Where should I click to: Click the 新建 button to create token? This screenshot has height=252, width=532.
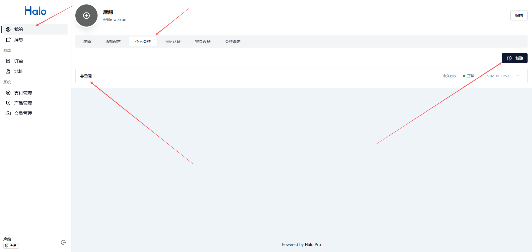[515, 58]
